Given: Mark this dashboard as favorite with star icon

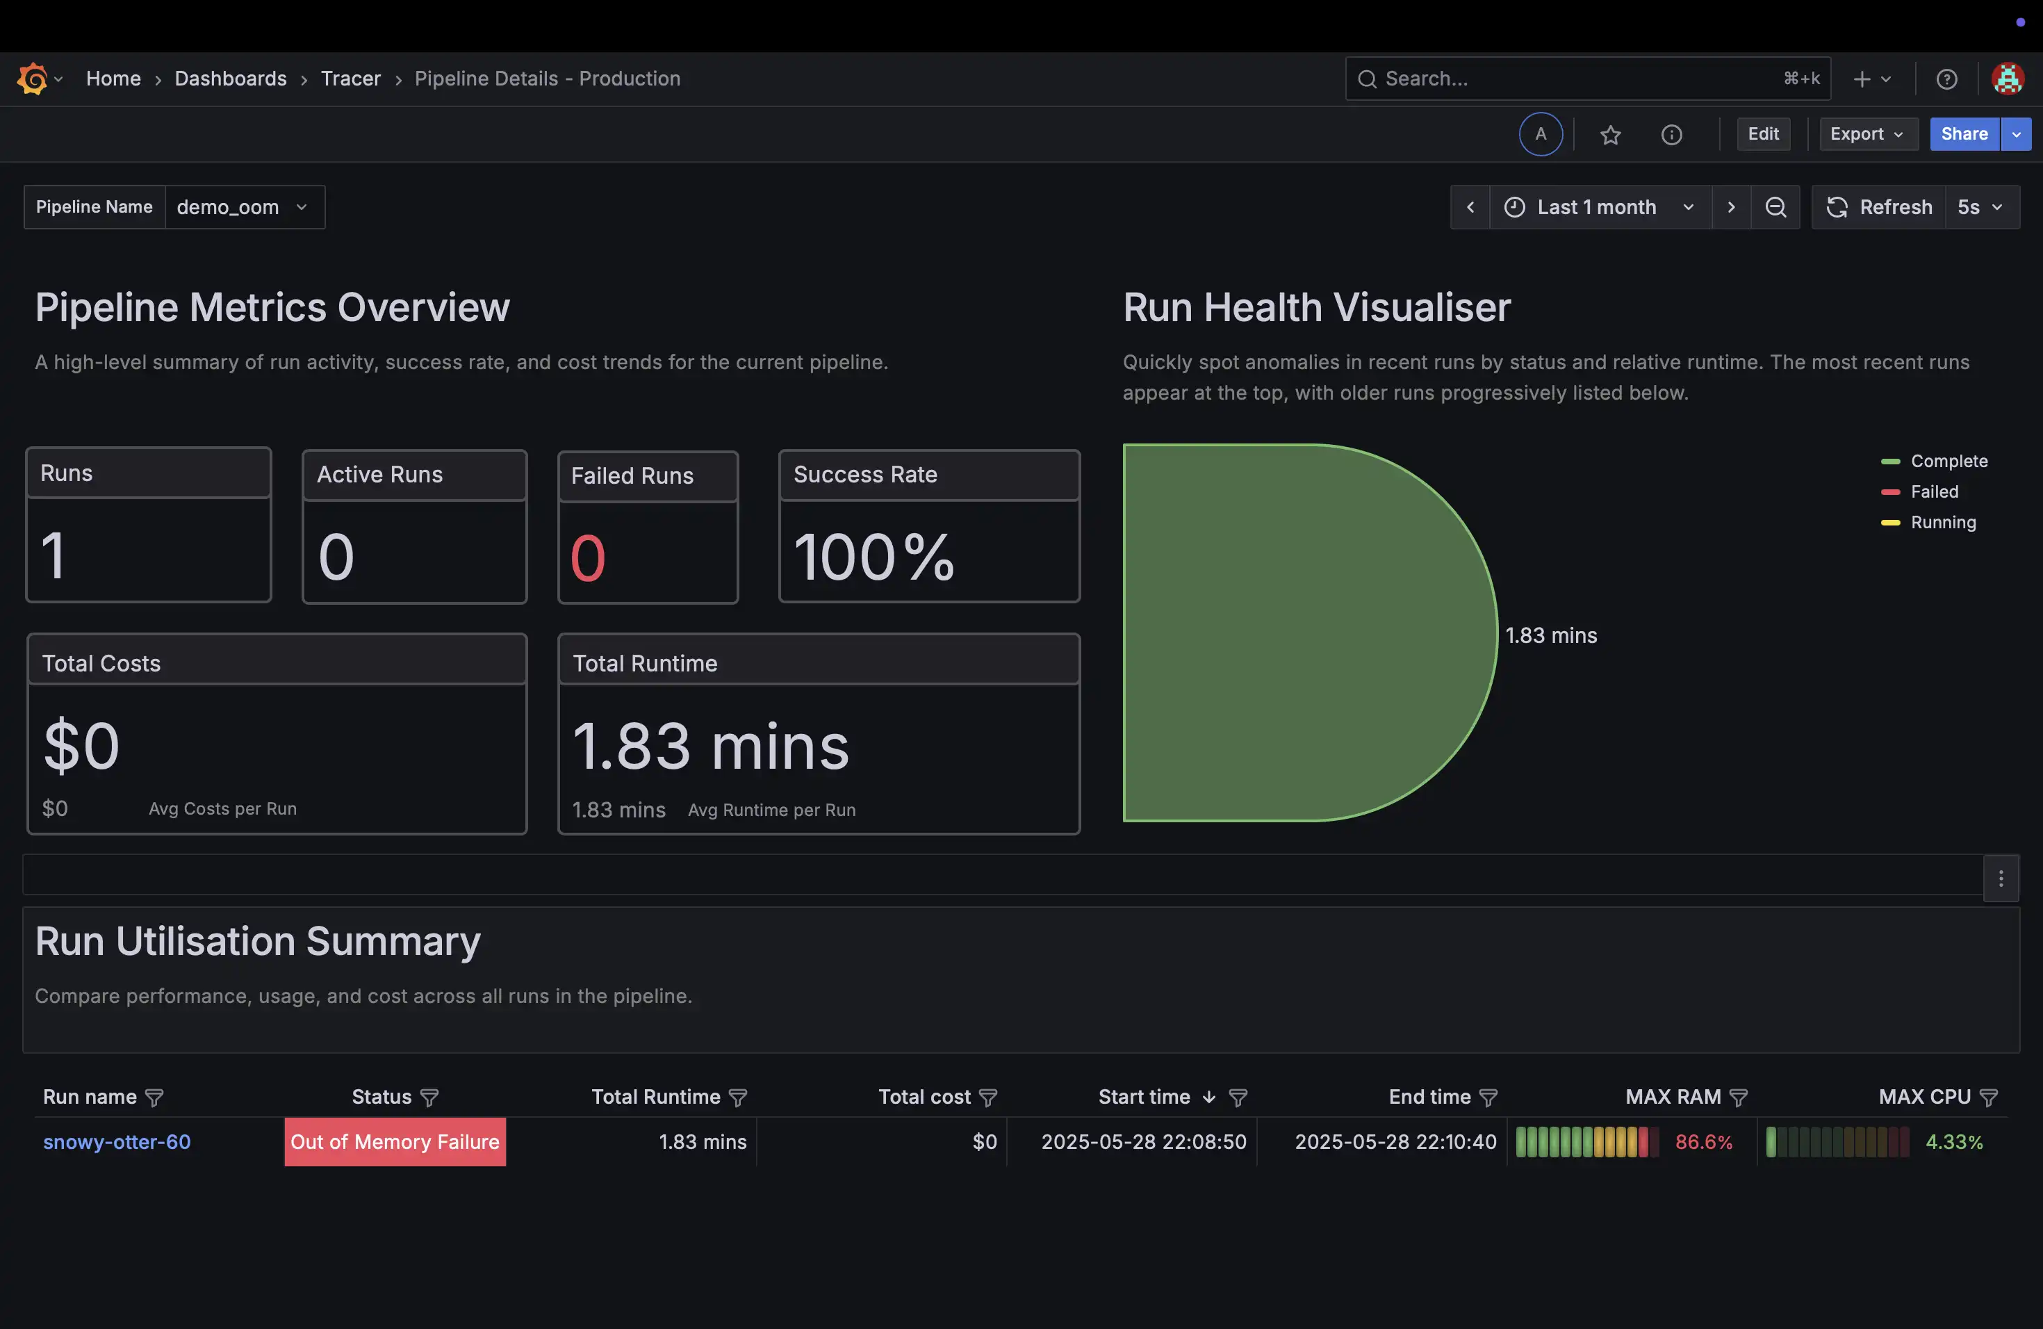Looking at the screenshot, I should coord(1609,135).
